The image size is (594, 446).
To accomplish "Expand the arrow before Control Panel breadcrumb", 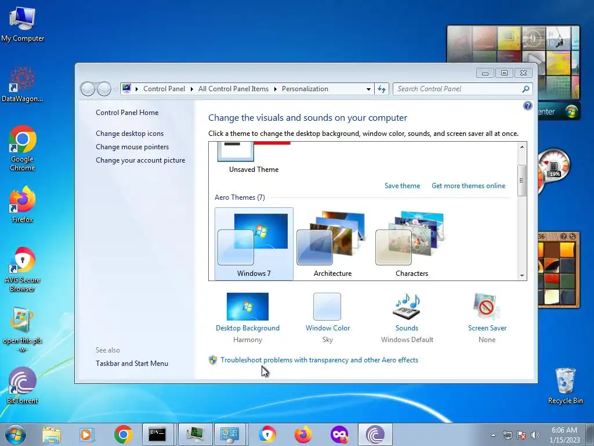I will point(136,89).
